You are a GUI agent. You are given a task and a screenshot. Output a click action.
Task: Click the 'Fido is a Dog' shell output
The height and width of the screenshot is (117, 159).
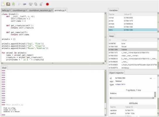pos(9,108)
